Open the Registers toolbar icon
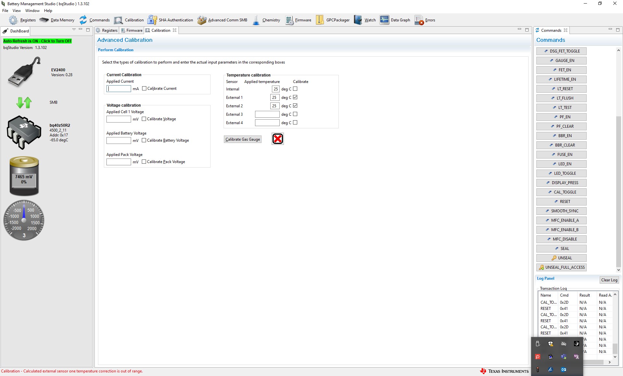 tap(13, 20)
